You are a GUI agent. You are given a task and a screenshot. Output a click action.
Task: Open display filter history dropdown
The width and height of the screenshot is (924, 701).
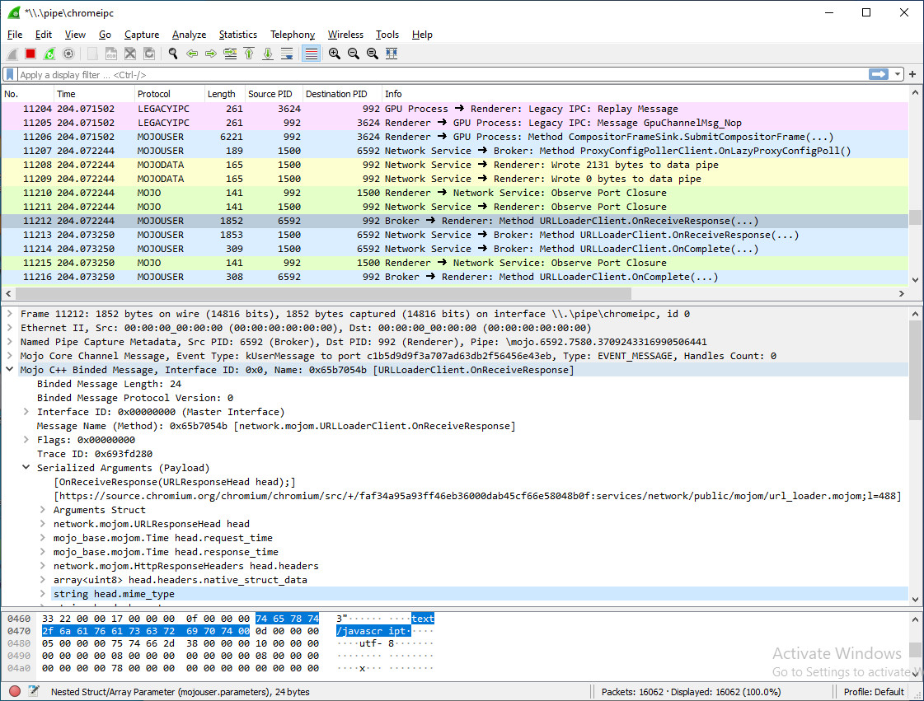pyautogui.click(x=898, y=74)
